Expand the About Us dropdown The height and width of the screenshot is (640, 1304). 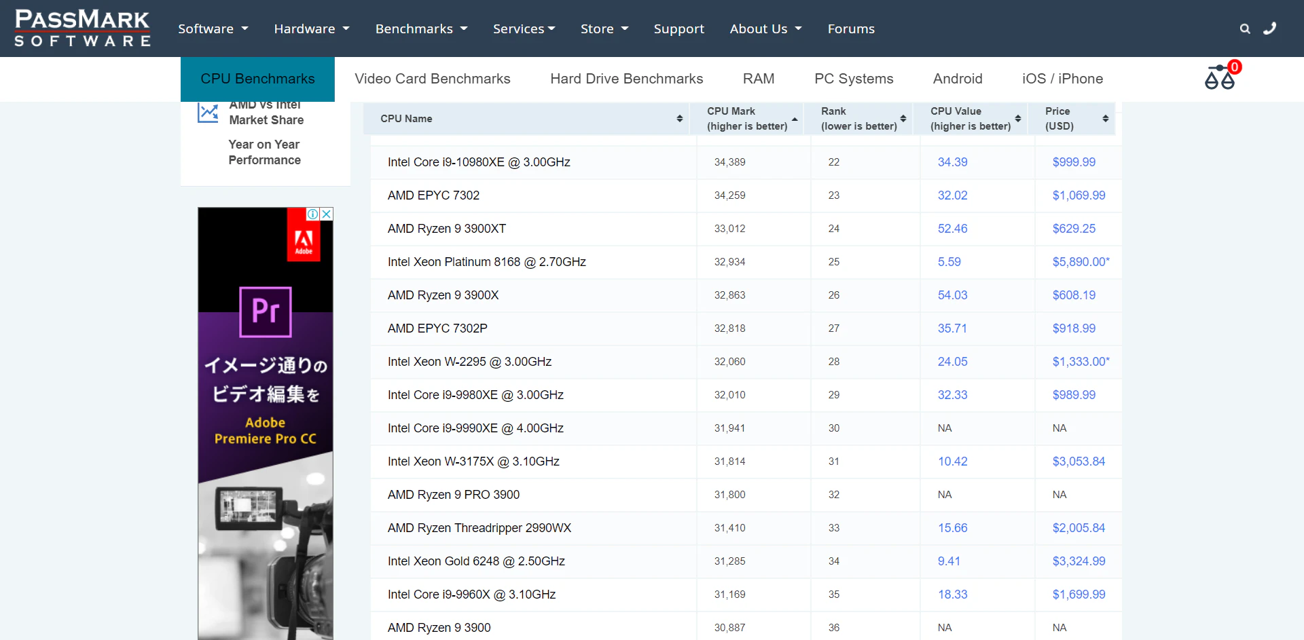tap(766, 29)
